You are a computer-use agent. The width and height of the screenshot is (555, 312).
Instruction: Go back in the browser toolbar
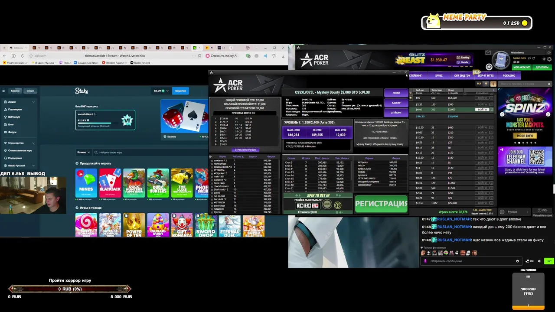pos(4,56)
